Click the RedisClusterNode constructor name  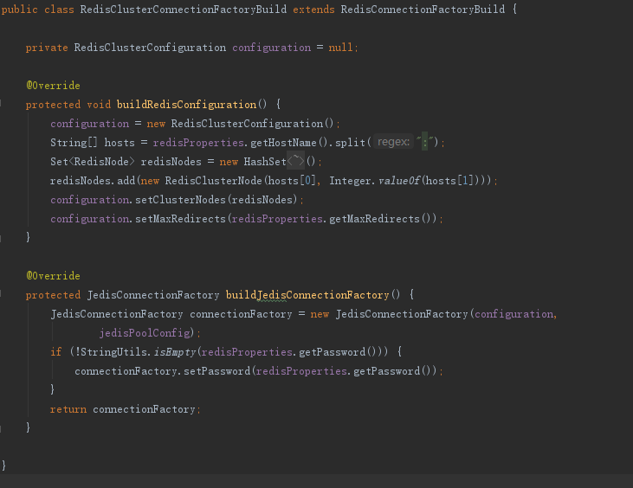[x=214, y=181]
